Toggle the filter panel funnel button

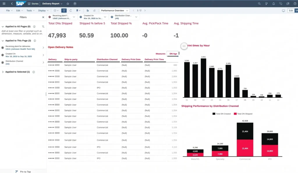coord(64,11)
